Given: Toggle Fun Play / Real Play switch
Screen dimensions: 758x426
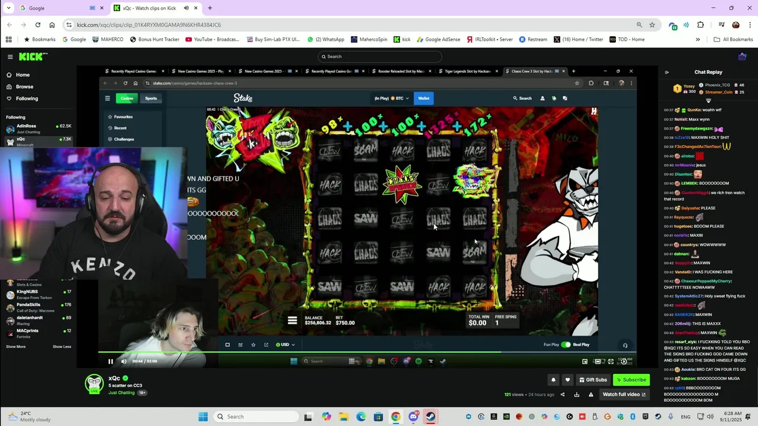Looking at the screenshot, I should click(x=566, y=345).
